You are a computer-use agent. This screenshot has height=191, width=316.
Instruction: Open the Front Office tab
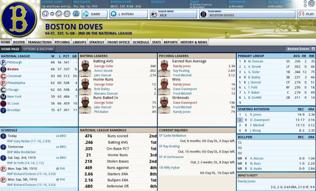pos(119,42)
